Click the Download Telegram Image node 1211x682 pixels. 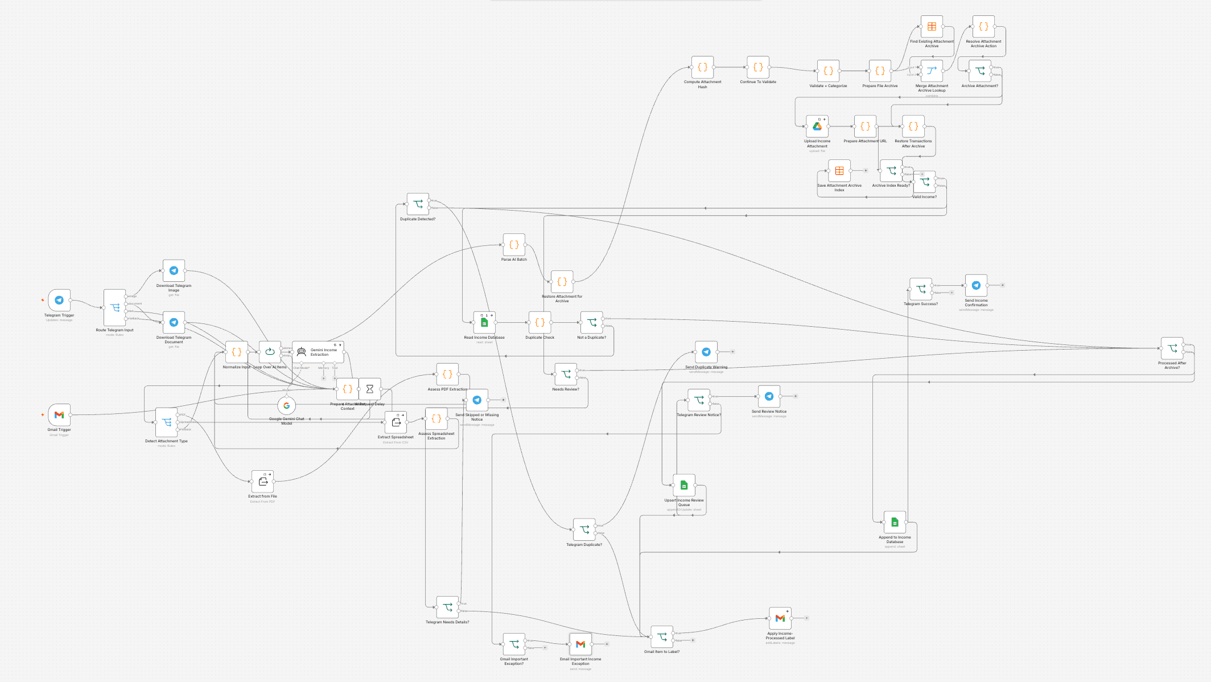tap(174, 271)
